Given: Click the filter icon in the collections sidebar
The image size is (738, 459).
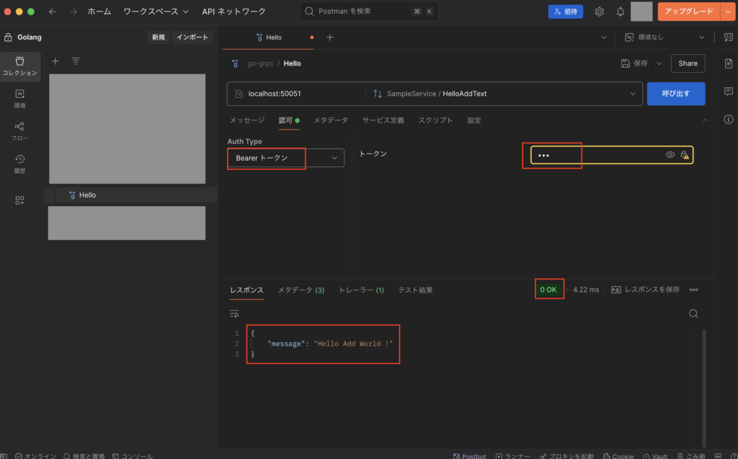Looking at the screenshot, I should pyautogui.click(x=75, y=61).
